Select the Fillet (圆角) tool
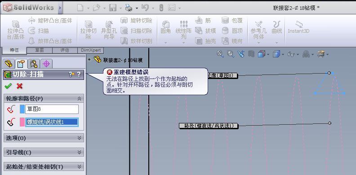 [165, 27]
